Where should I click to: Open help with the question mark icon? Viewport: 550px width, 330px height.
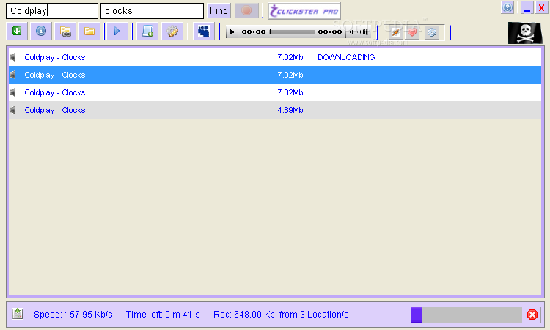pyautogui.click(x=507, y=7)
